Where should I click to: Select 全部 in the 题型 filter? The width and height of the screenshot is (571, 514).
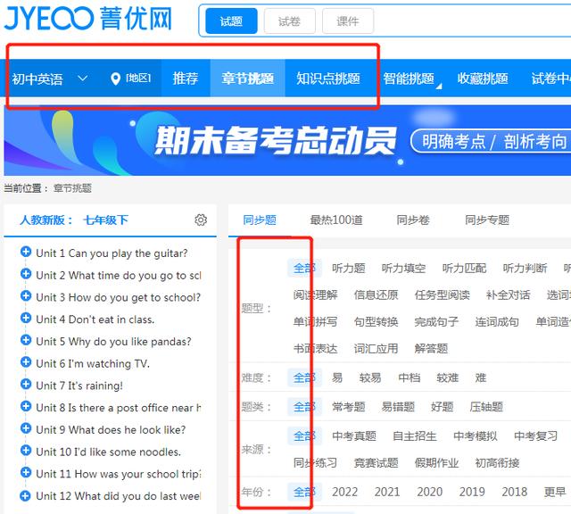click(x=304, y=268)
